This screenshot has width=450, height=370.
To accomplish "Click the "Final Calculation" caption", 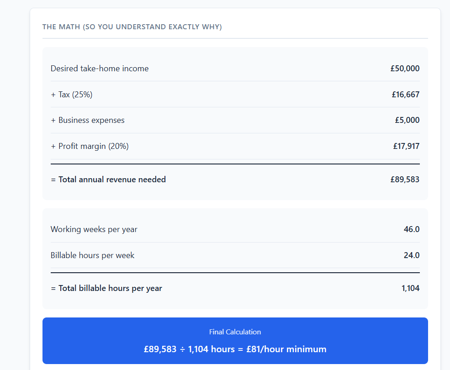I will pyautogui.click(x=235, y=332).
